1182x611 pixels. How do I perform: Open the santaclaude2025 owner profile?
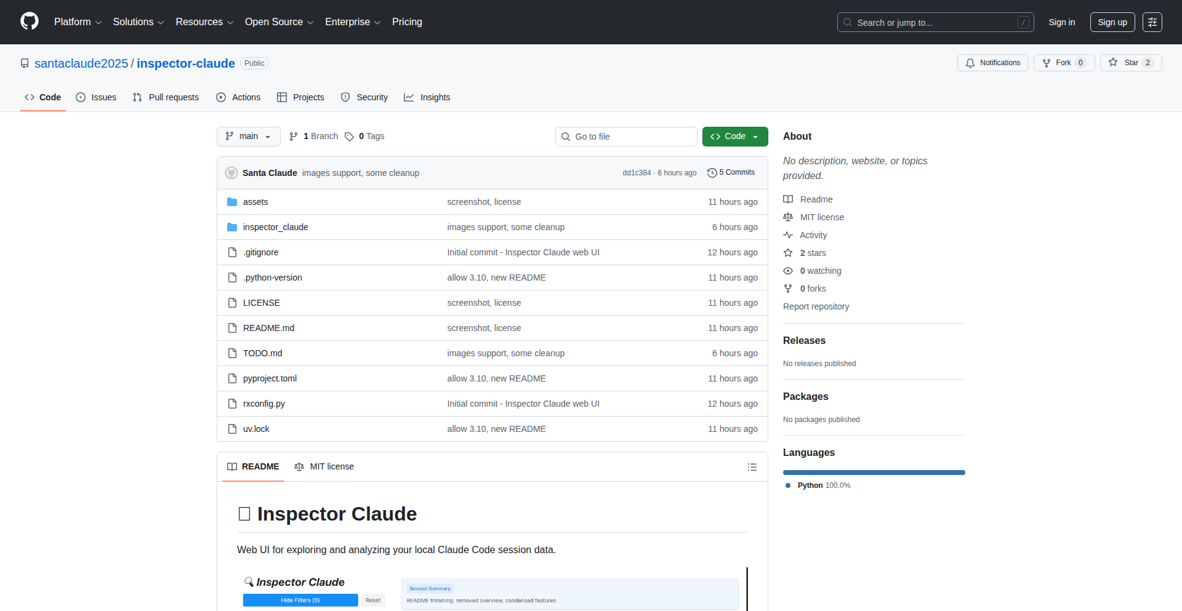(81, 63)
